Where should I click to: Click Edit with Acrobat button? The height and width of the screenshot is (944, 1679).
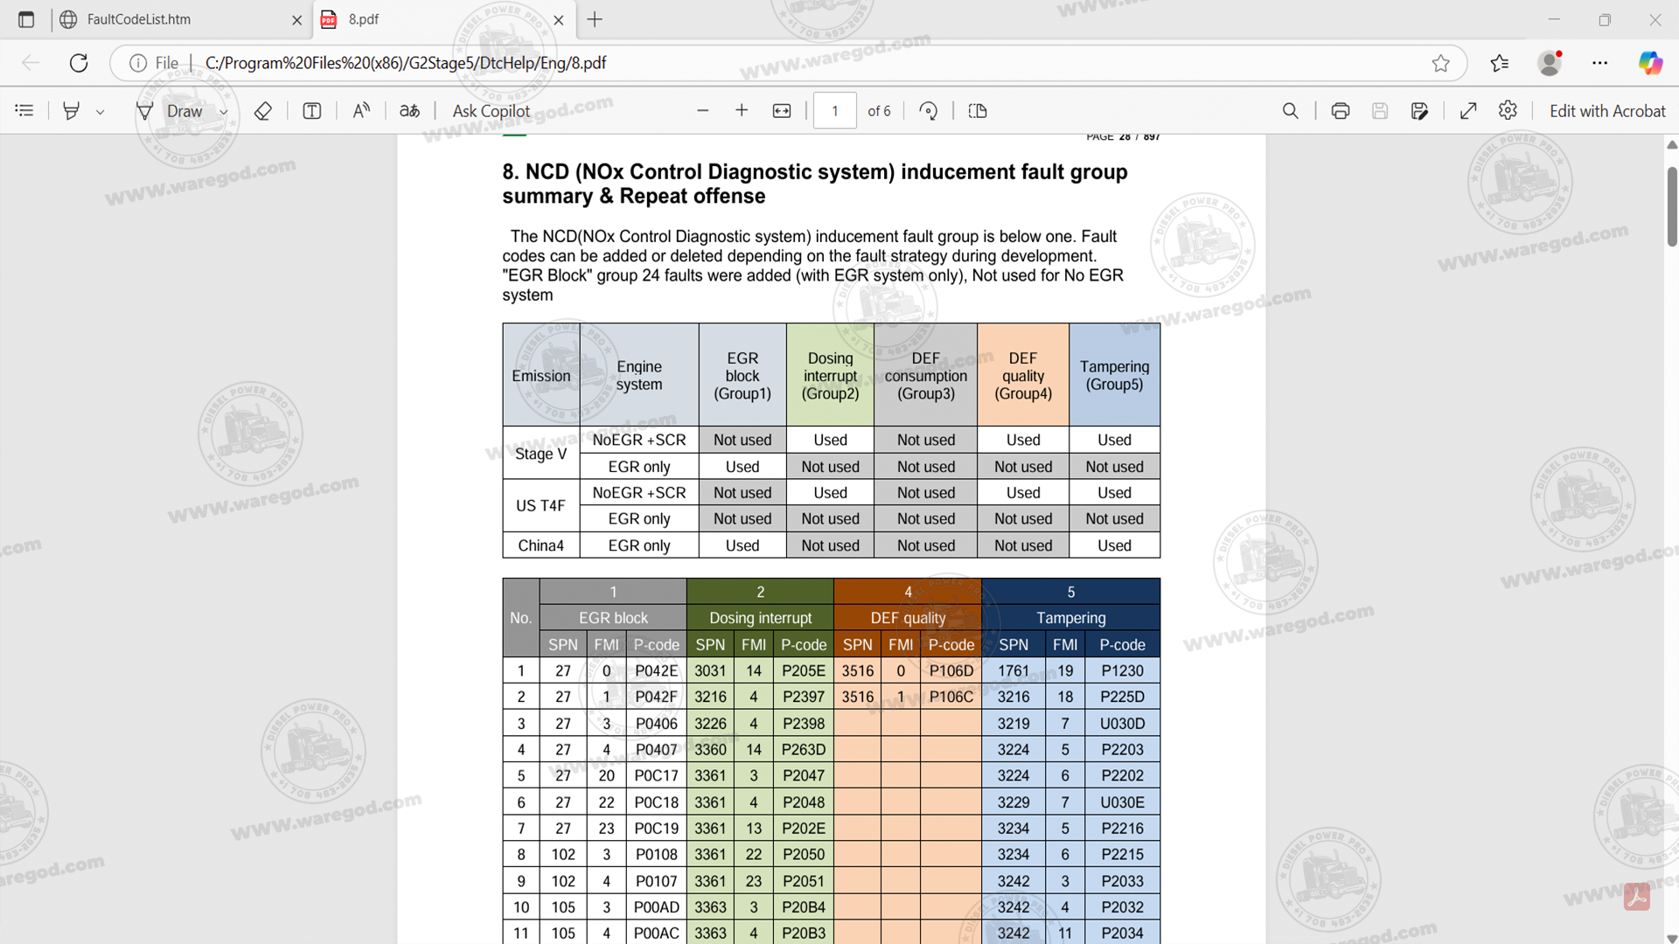[1606, 111]
